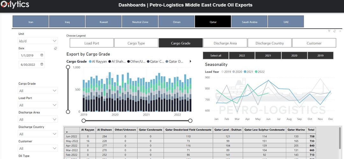Screen dimensions: 344x159
Task: Open the Cargo Grade filter dropdown
Action: 38,91
